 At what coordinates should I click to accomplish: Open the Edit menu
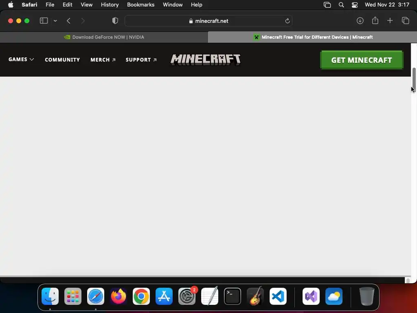[x=67, y=5]
